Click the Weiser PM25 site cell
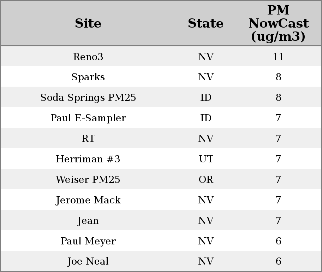322x272 pixels. point(88,180)
